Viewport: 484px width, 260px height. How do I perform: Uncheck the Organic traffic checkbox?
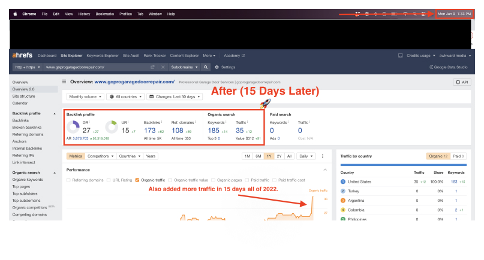137,180
